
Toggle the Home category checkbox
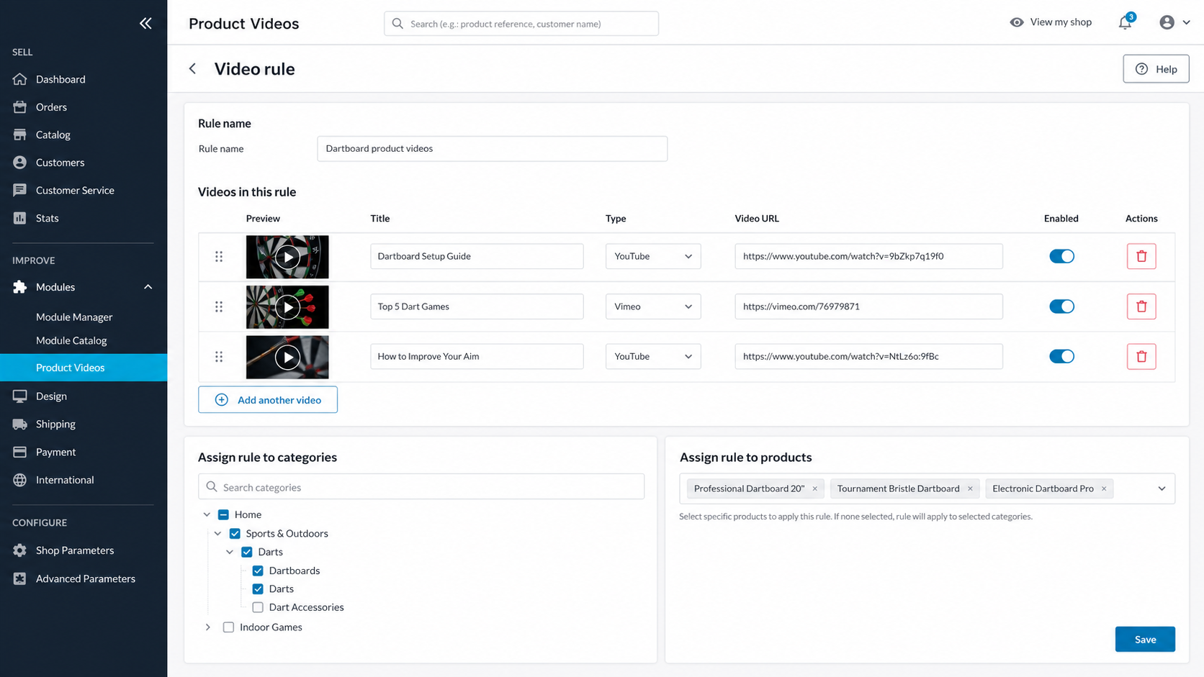223,514
